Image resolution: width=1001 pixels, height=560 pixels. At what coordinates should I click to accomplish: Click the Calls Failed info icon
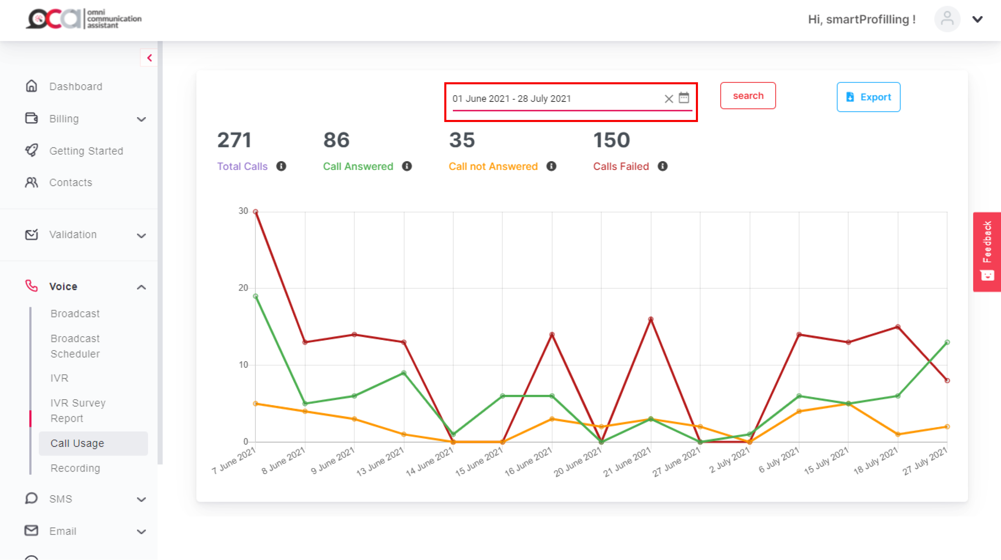(x=662, y=166)
